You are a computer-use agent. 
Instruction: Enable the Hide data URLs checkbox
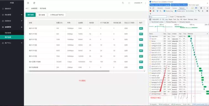[175, 17]
